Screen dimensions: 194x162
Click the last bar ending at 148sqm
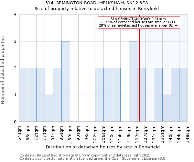(183, 95)
